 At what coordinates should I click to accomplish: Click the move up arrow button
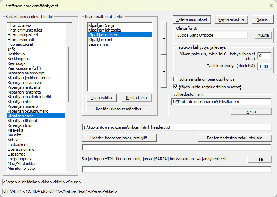pos(164,38)
